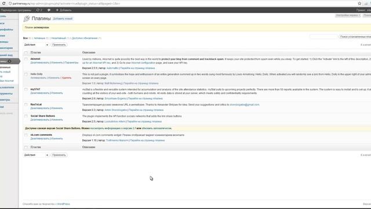Activate the Hello Dolly plugin
This screenshot has width=371, height=209.
click(x=38, y=78)
